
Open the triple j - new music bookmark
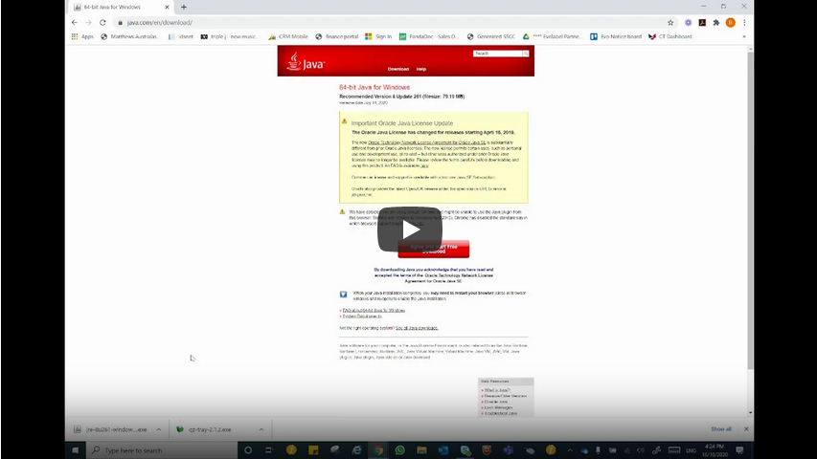[x=229, y=36]
